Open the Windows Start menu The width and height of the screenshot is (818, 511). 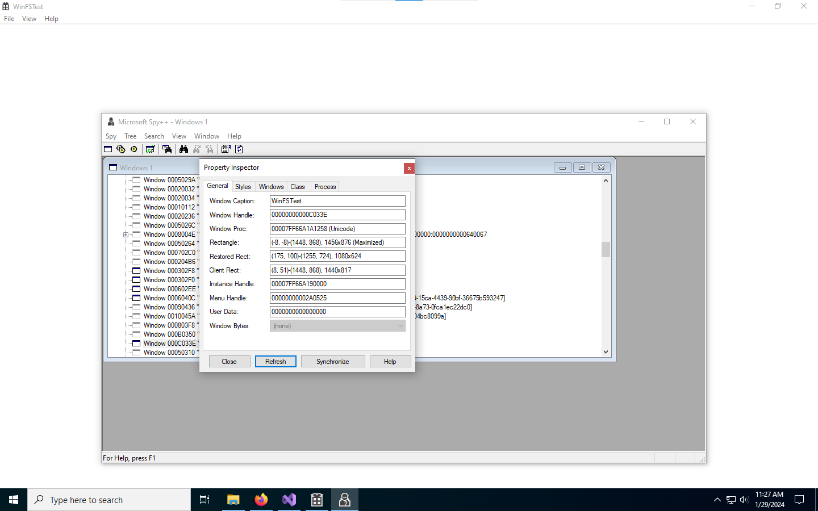click(x=14, y=500)
